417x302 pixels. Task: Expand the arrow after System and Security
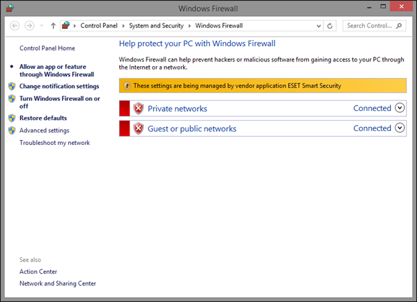[x=190, y=26]
